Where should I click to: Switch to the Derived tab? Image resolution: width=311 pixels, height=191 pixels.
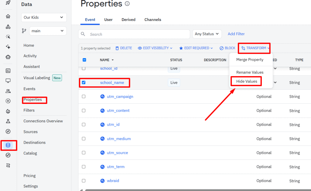click(128, 20)
